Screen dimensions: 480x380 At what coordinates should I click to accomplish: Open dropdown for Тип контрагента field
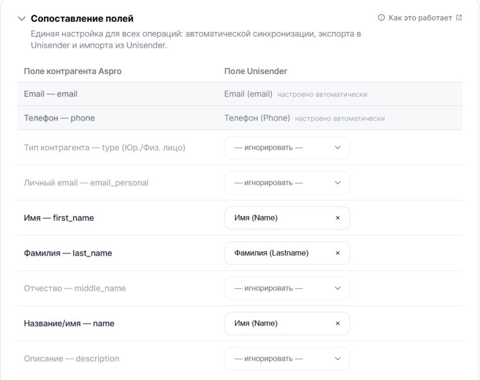click(x=287, y=148)
